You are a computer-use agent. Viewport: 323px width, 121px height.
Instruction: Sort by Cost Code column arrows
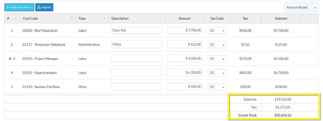(x=72, y=19)
